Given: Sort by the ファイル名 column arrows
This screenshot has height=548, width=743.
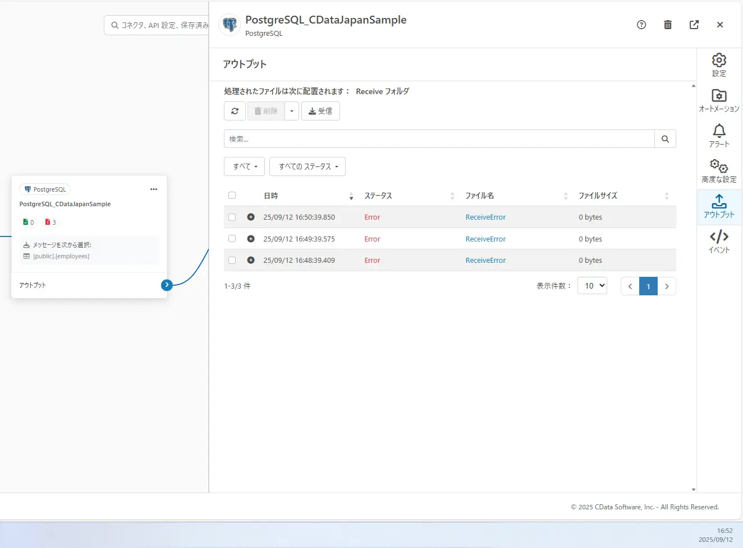Looking at the screenshot, I should [x=566, y=196].
